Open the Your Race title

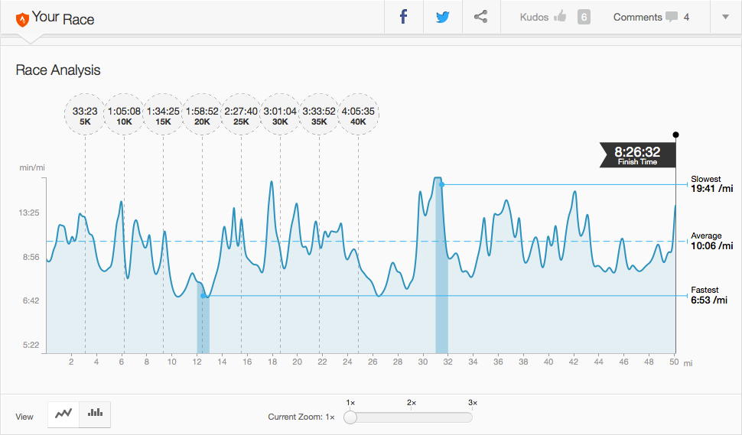[x=63, y=18]
